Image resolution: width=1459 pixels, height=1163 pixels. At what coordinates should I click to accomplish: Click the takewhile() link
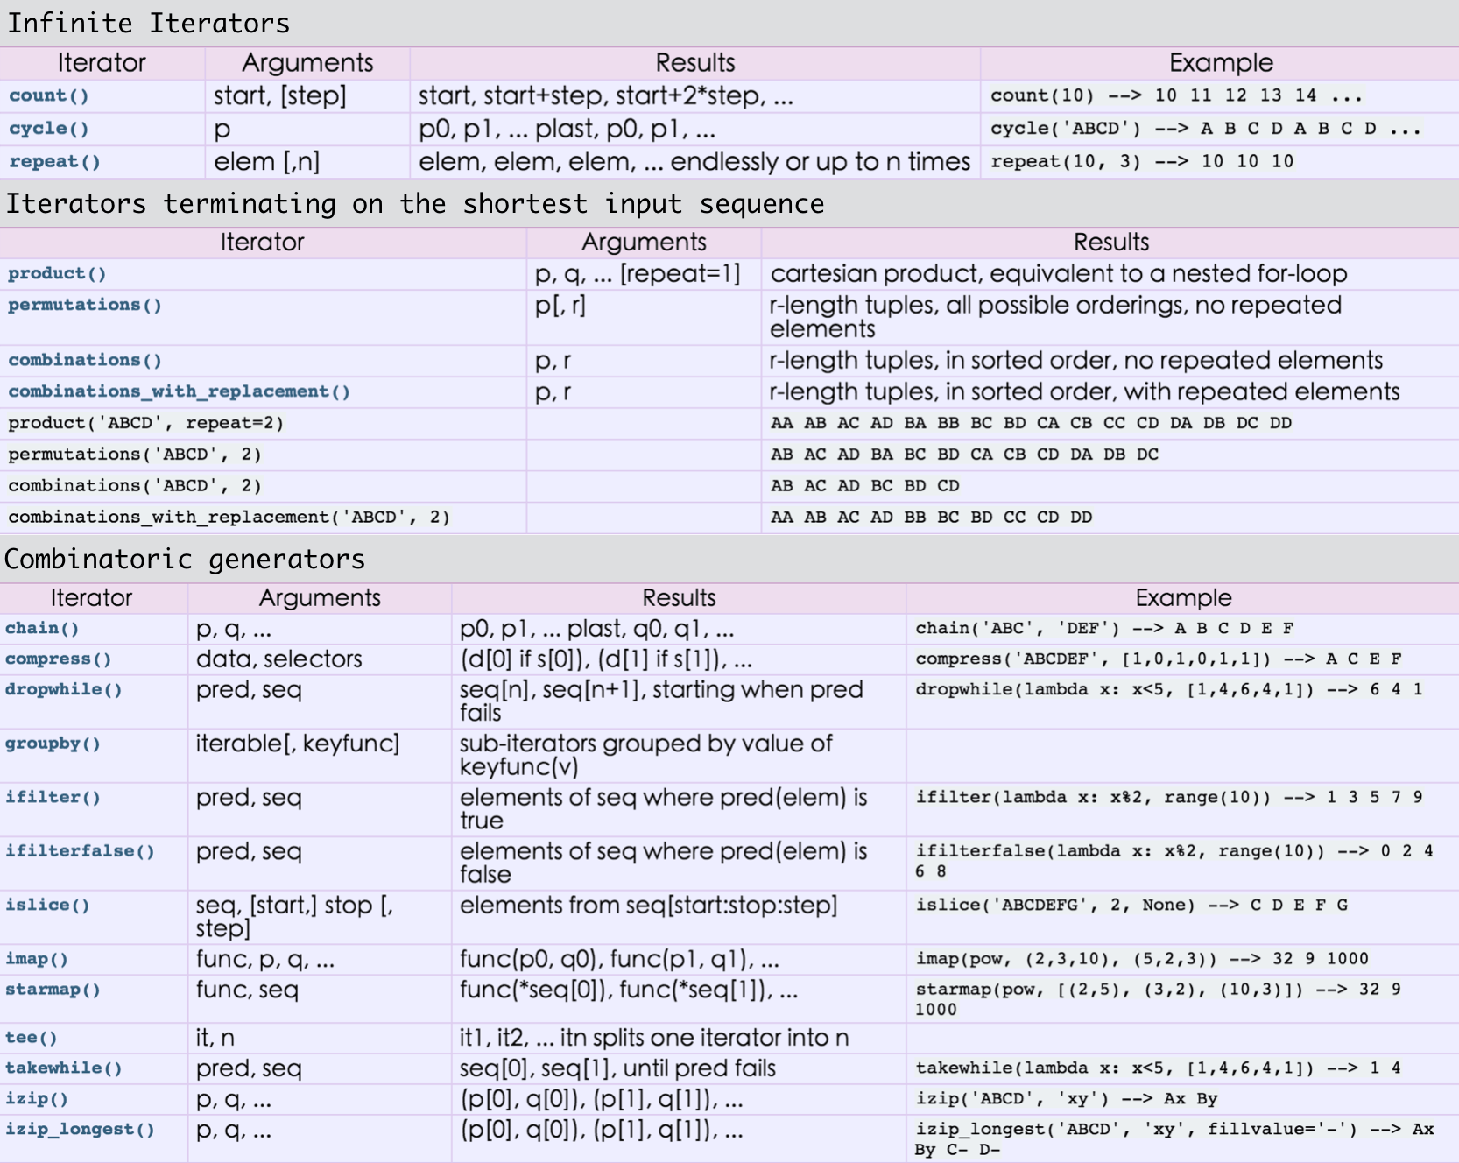63,1068
